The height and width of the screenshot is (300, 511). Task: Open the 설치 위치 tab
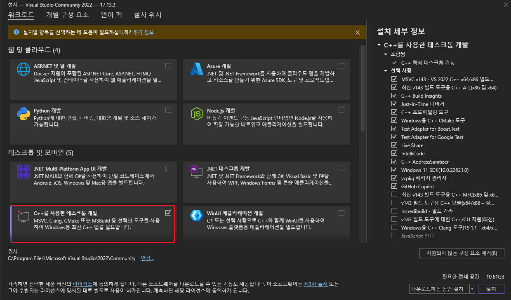tap(148, 15)
